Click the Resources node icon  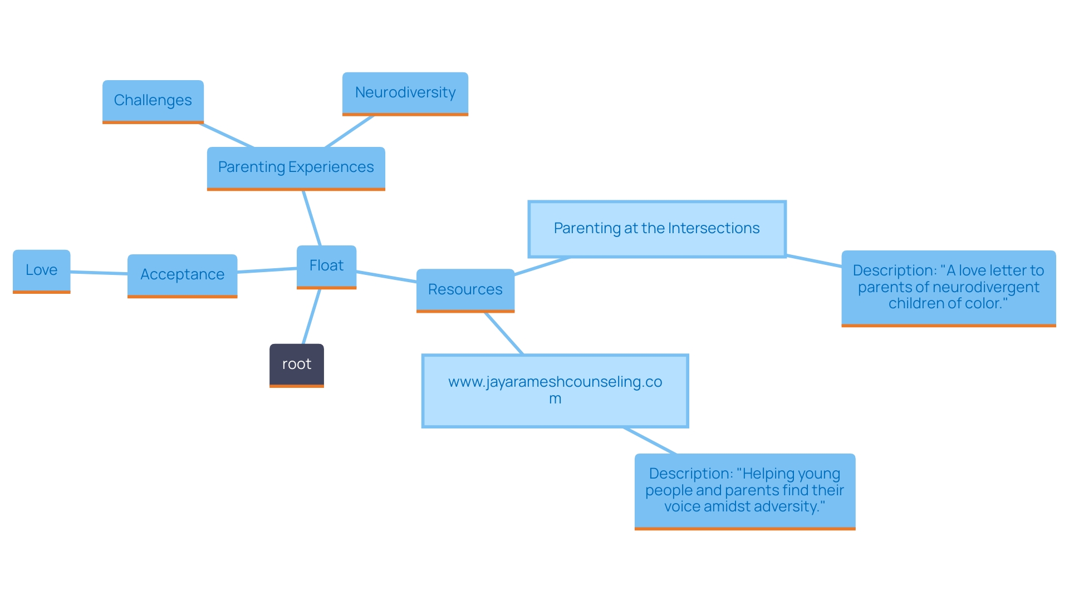(465, 286)
